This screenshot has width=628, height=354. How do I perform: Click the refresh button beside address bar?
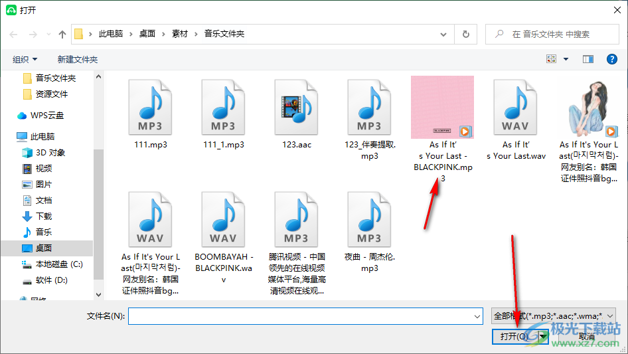466,34
